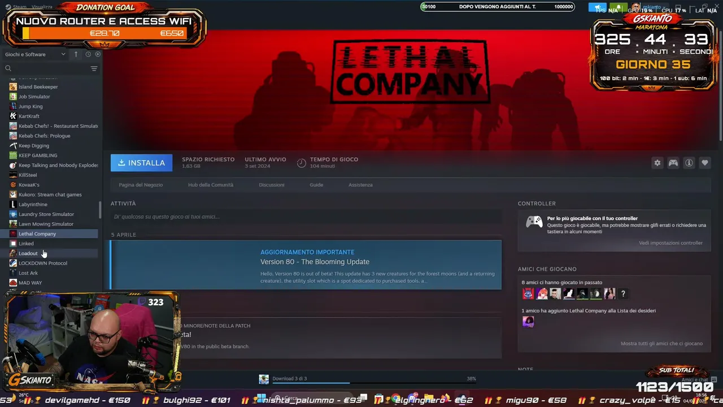Click the gamepad icon in the Controller card

[x=534, y=222]
